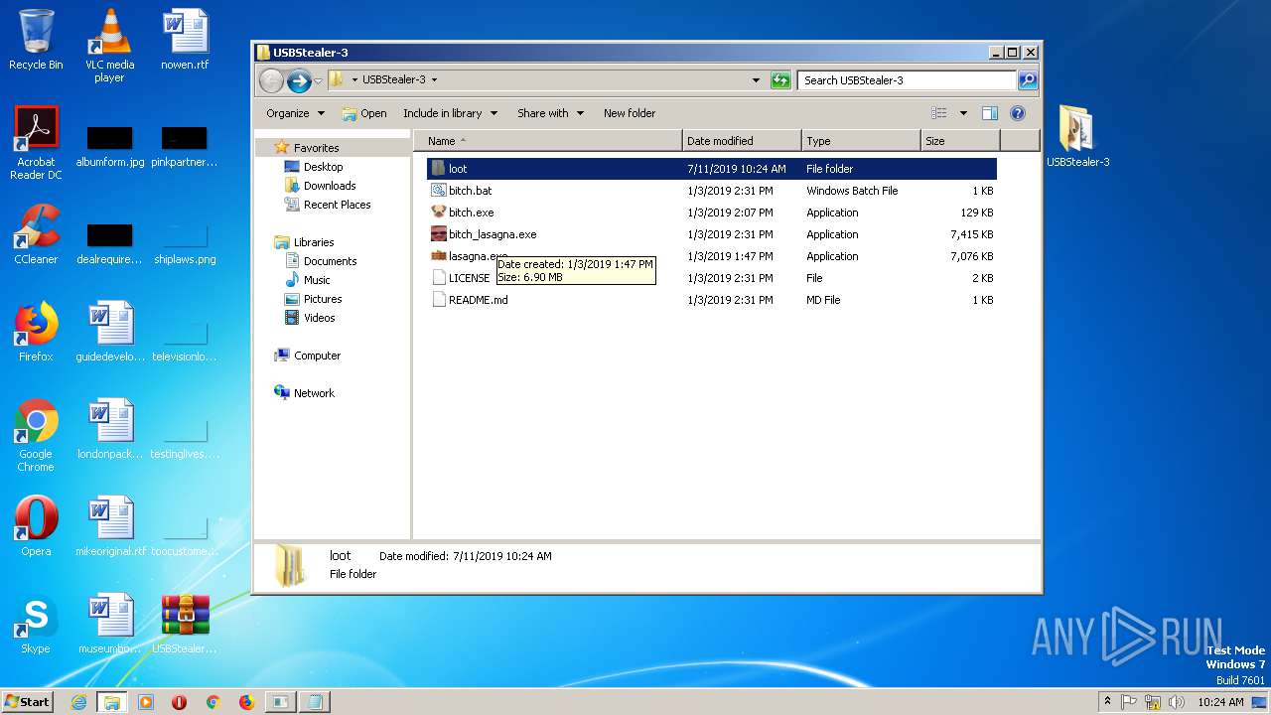The image size is (1271, 715).
Task: Launch Google Chrome desktop shortcut
Action: pyautogui.click(x=36, y=435)
